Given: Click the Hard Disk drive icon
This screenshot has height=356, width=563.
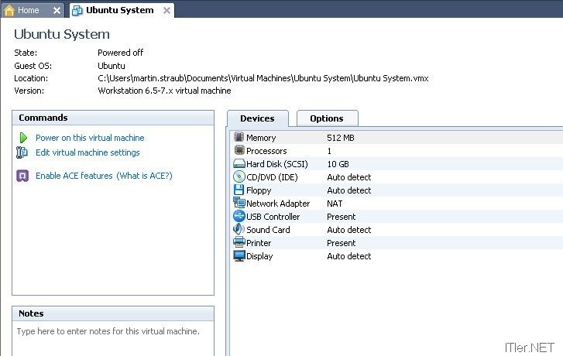Looking at the screenshot, I should (x=239, y=164).
